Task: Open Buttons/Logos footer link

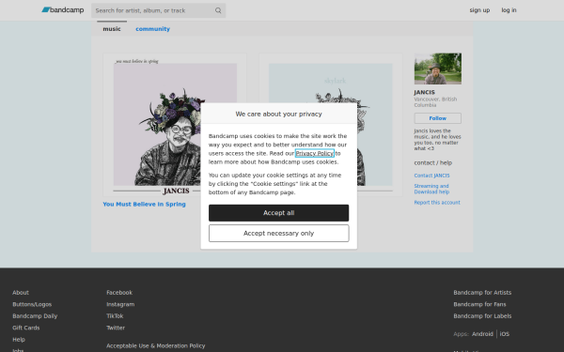Action: pyautogui.click(x=32, y=304)
